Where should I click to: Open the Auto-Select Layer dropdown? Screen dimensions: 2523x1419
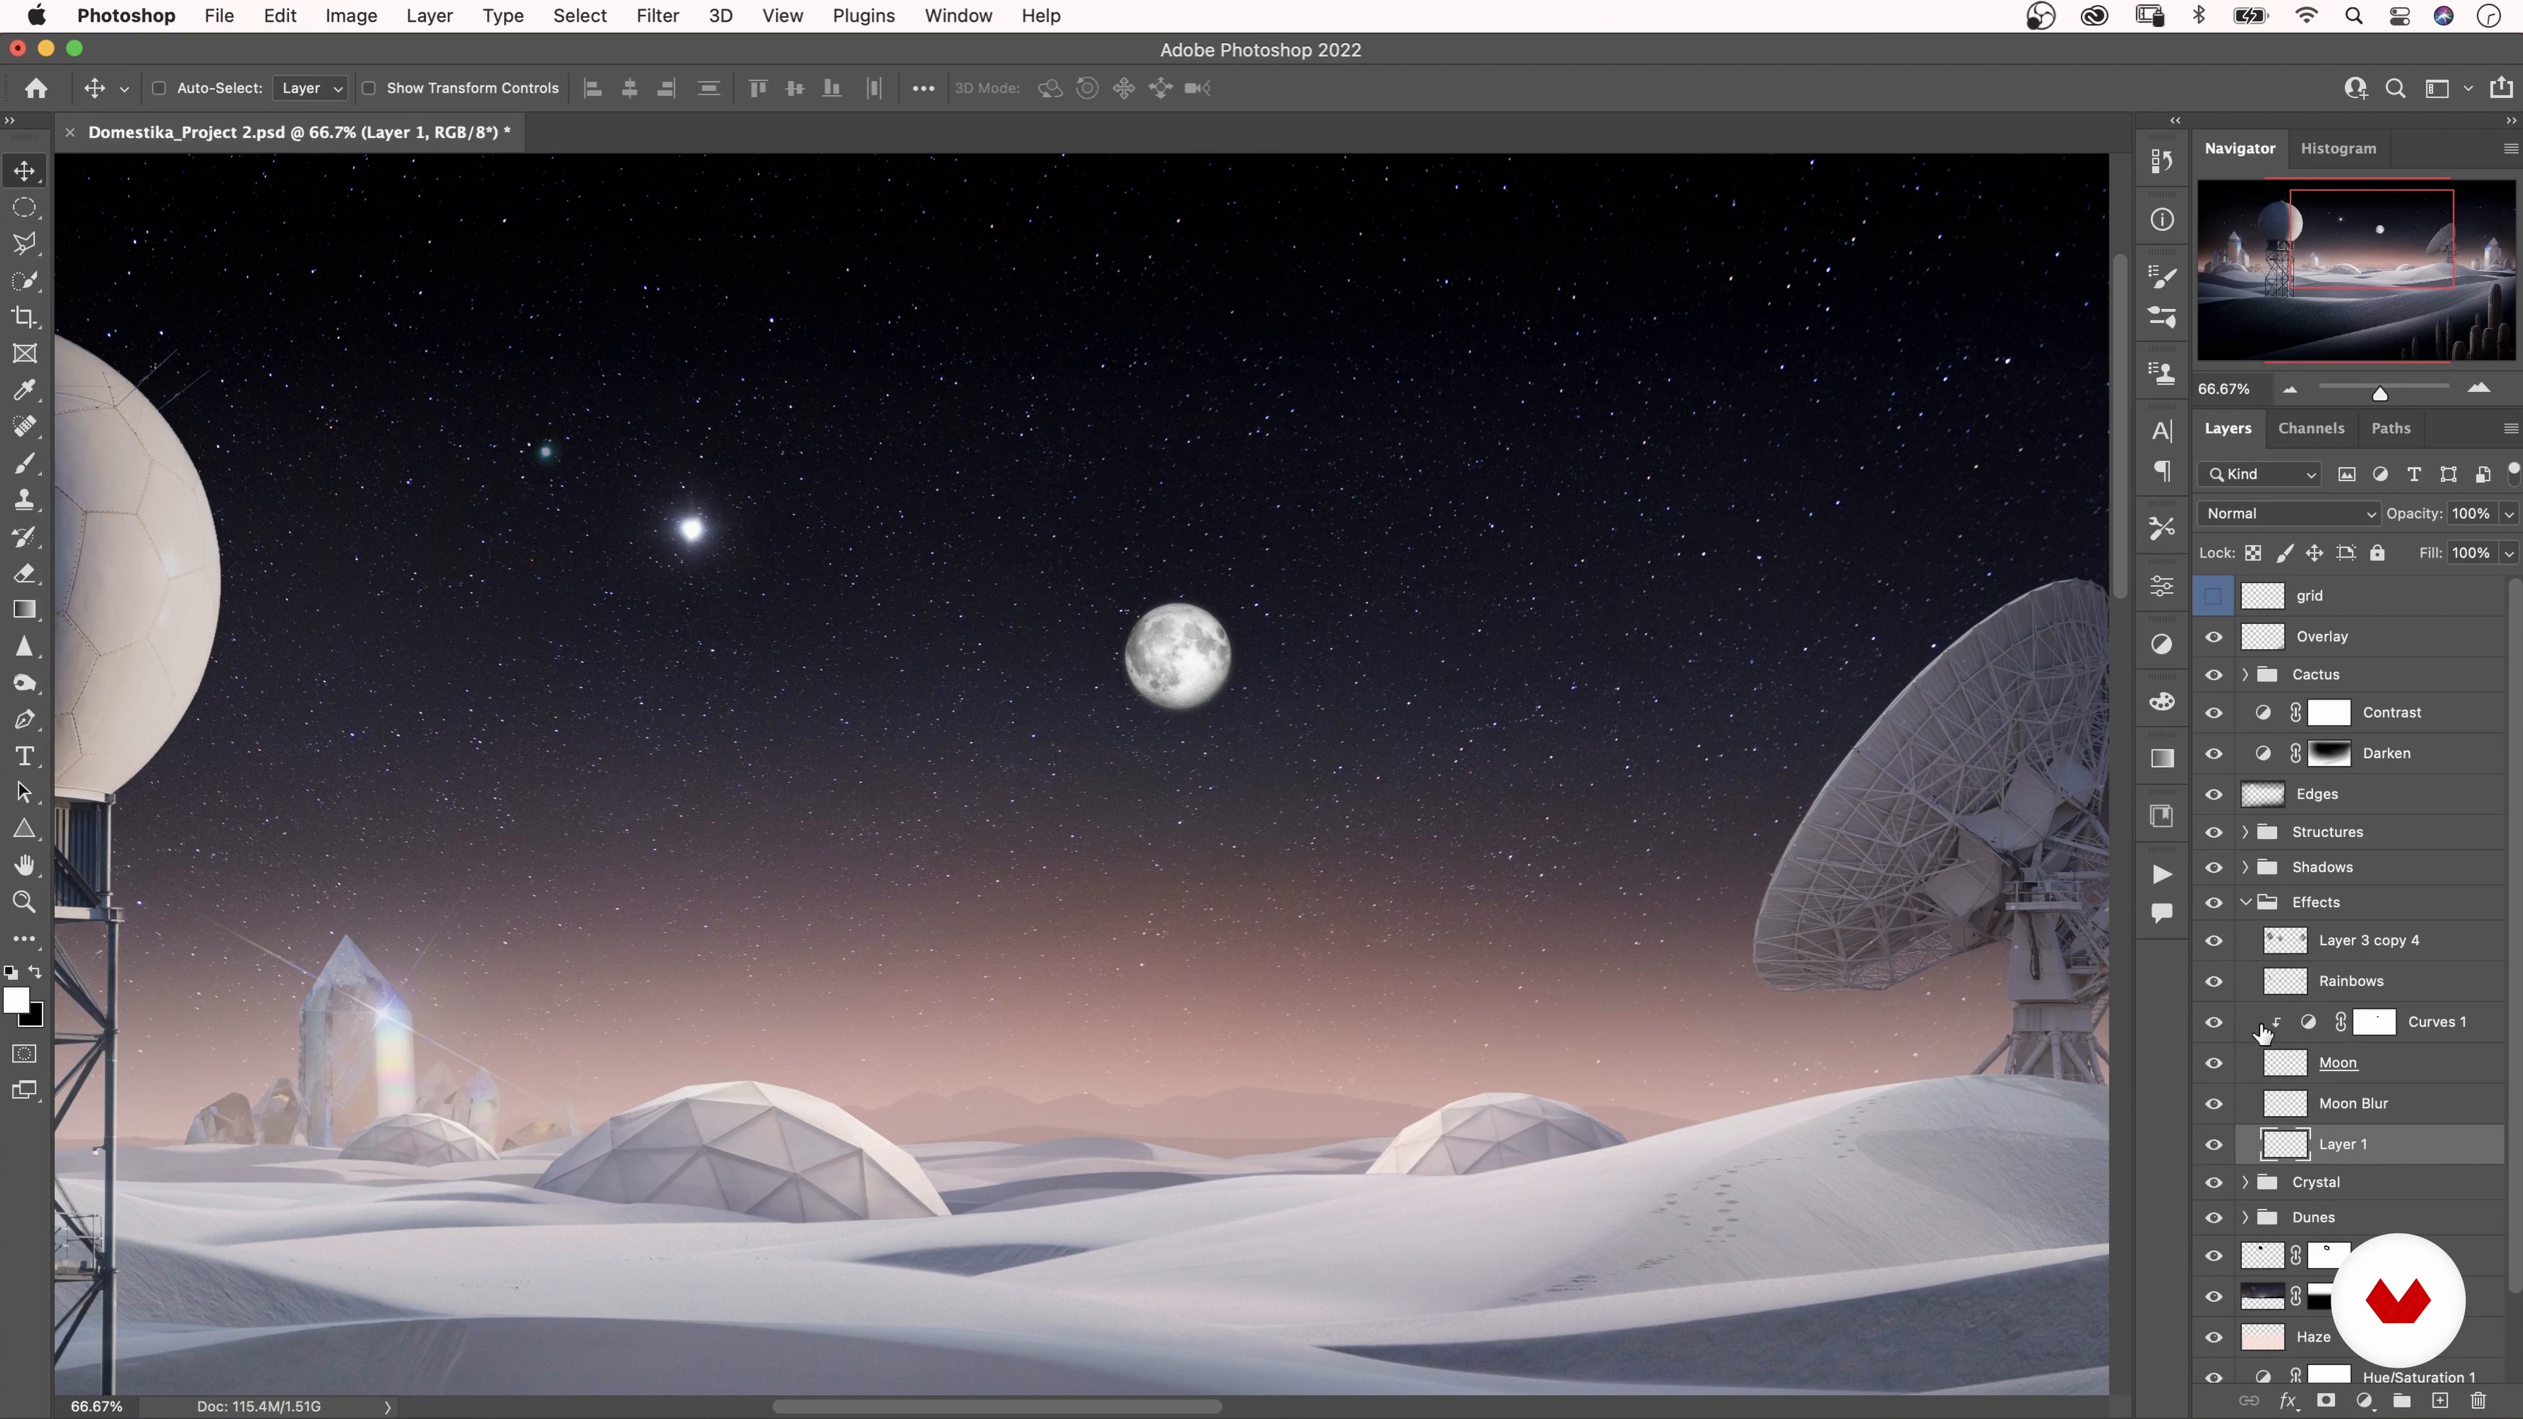pos(311,88)
